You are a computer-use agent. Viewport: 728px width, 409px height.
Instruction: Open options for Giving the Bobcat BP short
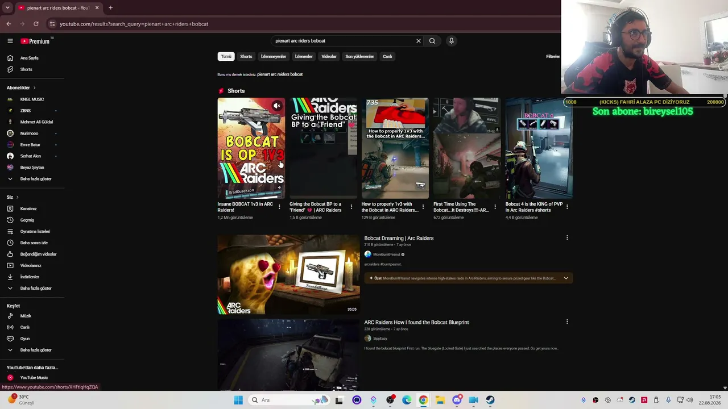pyautogui.click(x=351, y=207)
